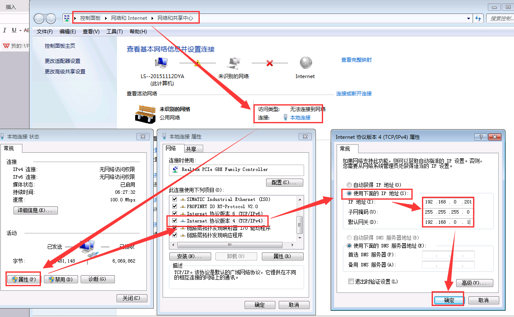Open the 工具(T) menu
The image size is (514, 317).
point(114,32)
